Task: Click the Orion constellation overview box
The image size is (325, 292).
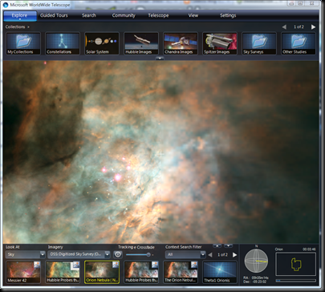Action: [295, 264]
